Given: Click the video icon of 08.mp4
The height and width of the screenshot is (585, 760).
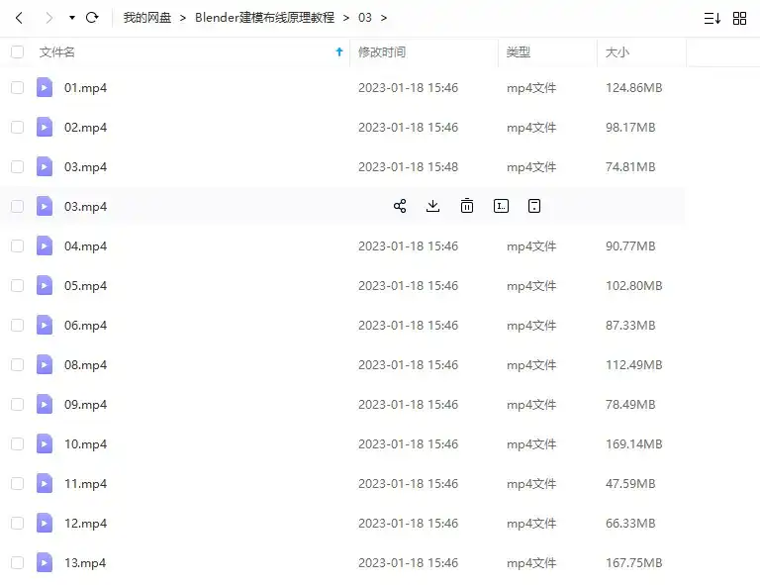Looking at the screenshot, I should [x=45, y=364].
